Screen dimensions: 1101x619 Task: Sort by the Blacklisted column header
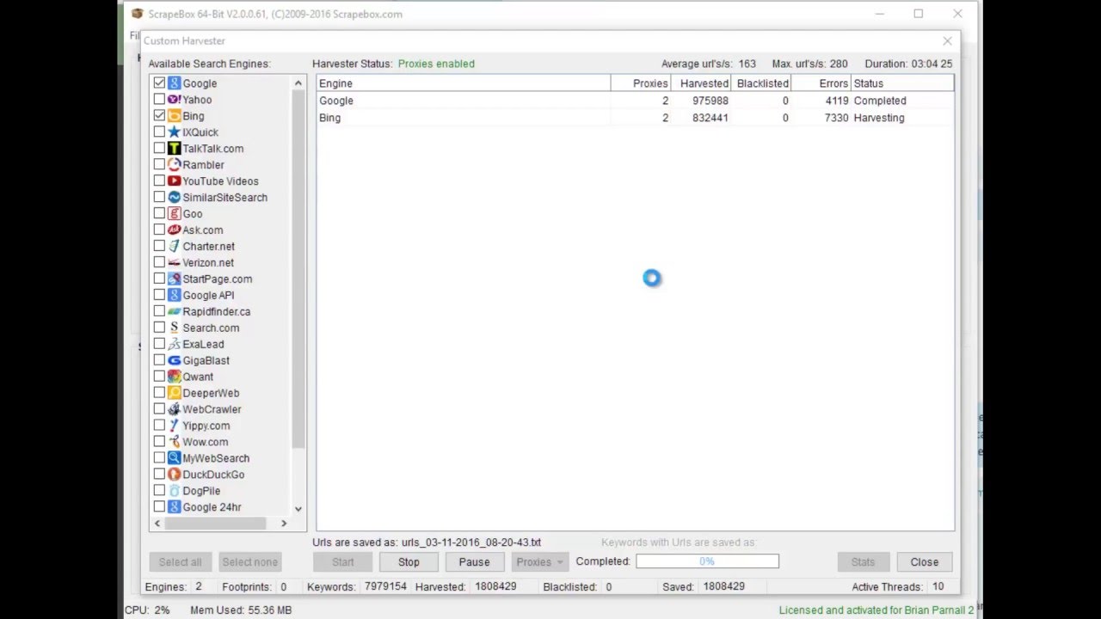tap(761, 83)
